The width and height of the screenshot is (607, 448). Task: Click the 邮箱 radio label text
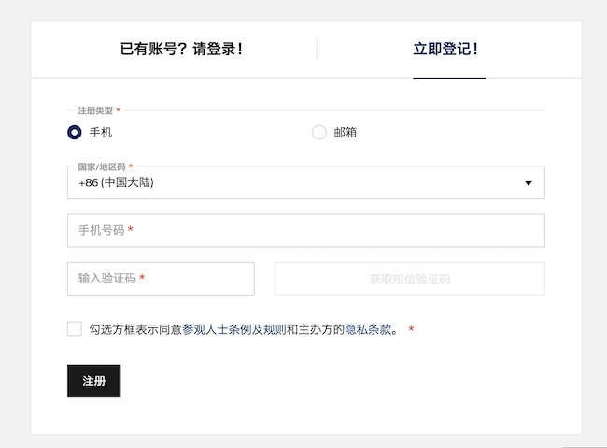tap(346, 133)
